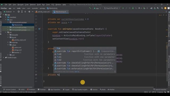
Task: Run the app with green play icon
Action: (x=123, y=8)
